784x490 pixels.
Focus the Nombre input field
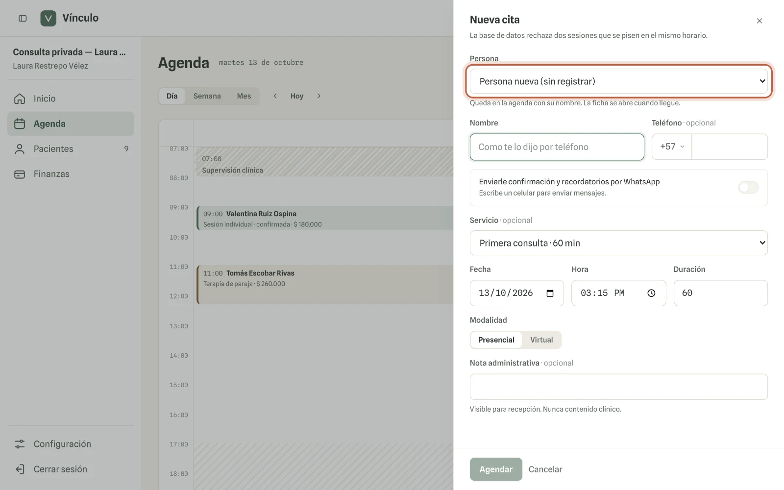coord(557,147)
